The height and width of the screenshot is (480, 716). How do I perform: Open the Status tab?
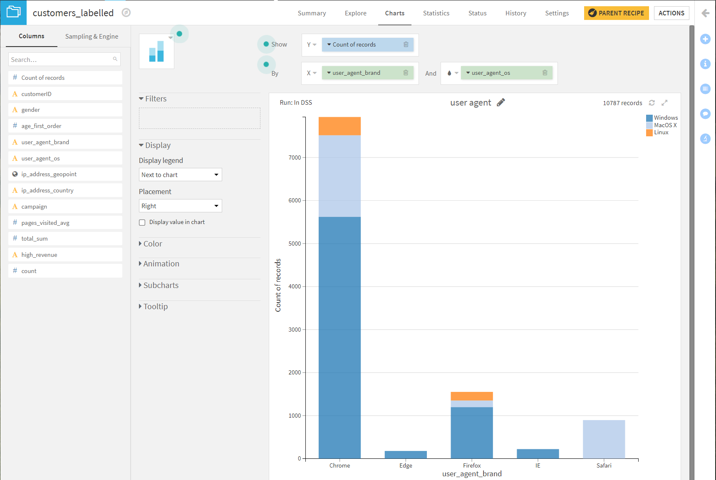pos(477,13)
